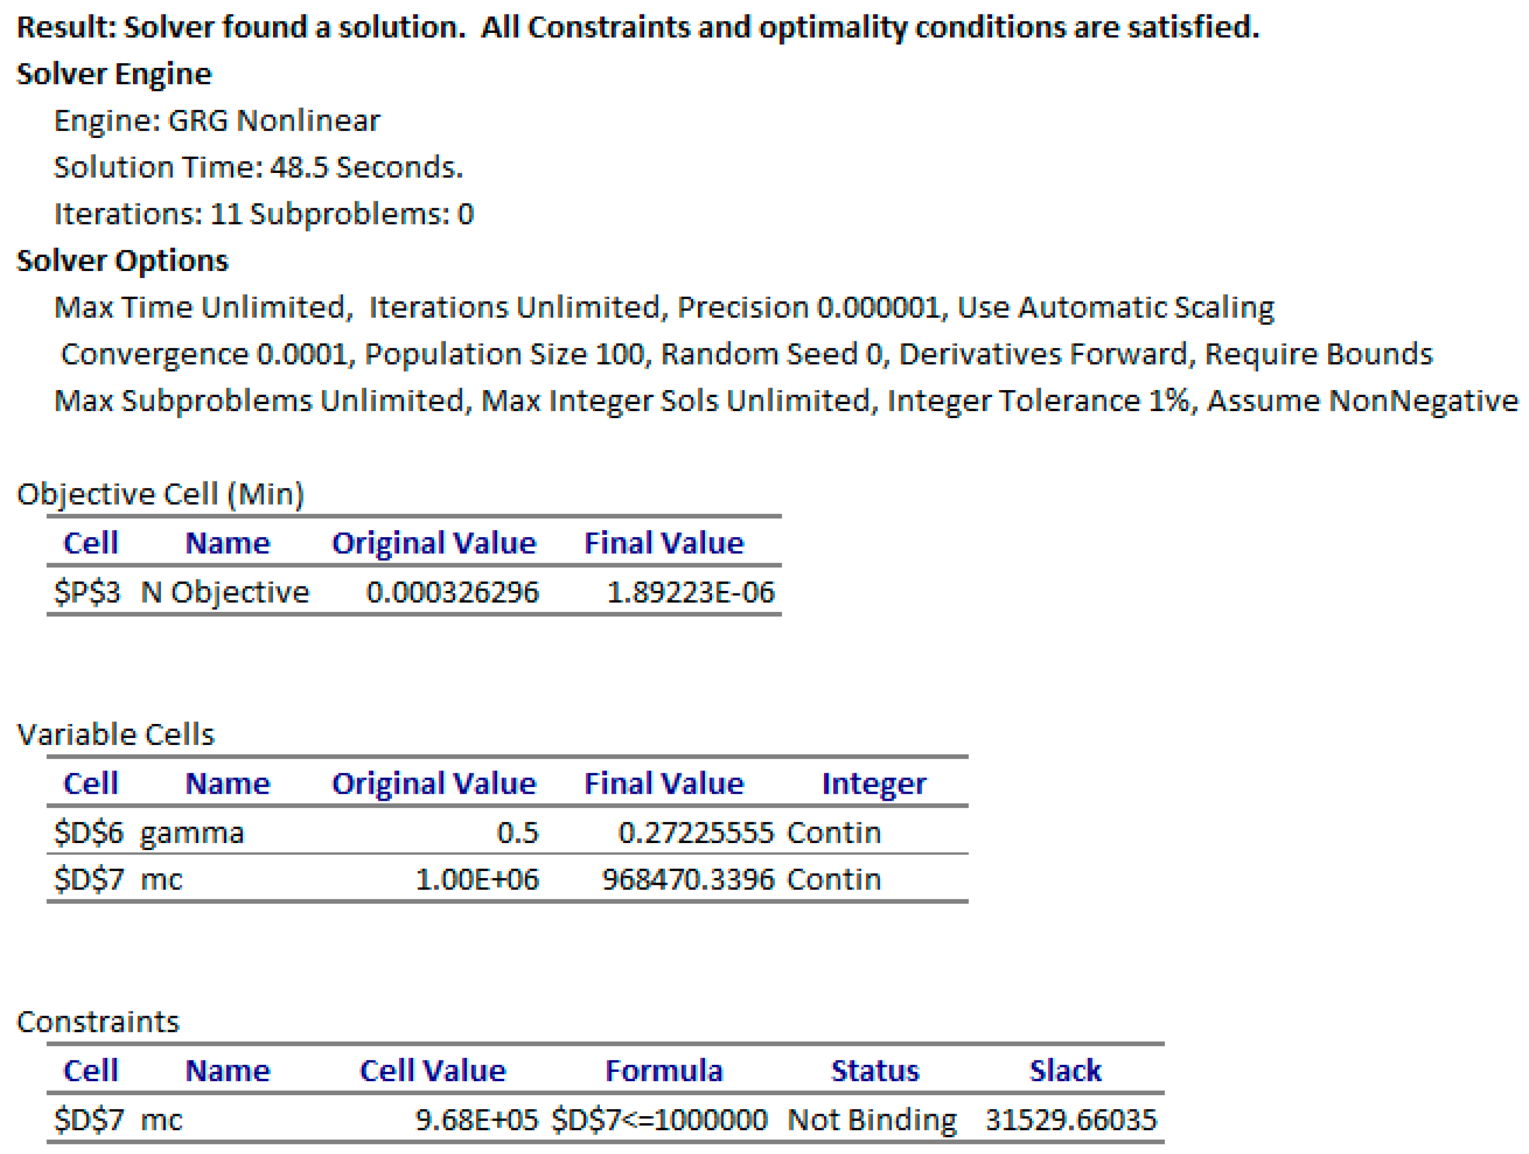Viewport: 1529px width, 1154px height.
Task: Click gamma final value 0.27225555
Action: (x=695, y=833)
